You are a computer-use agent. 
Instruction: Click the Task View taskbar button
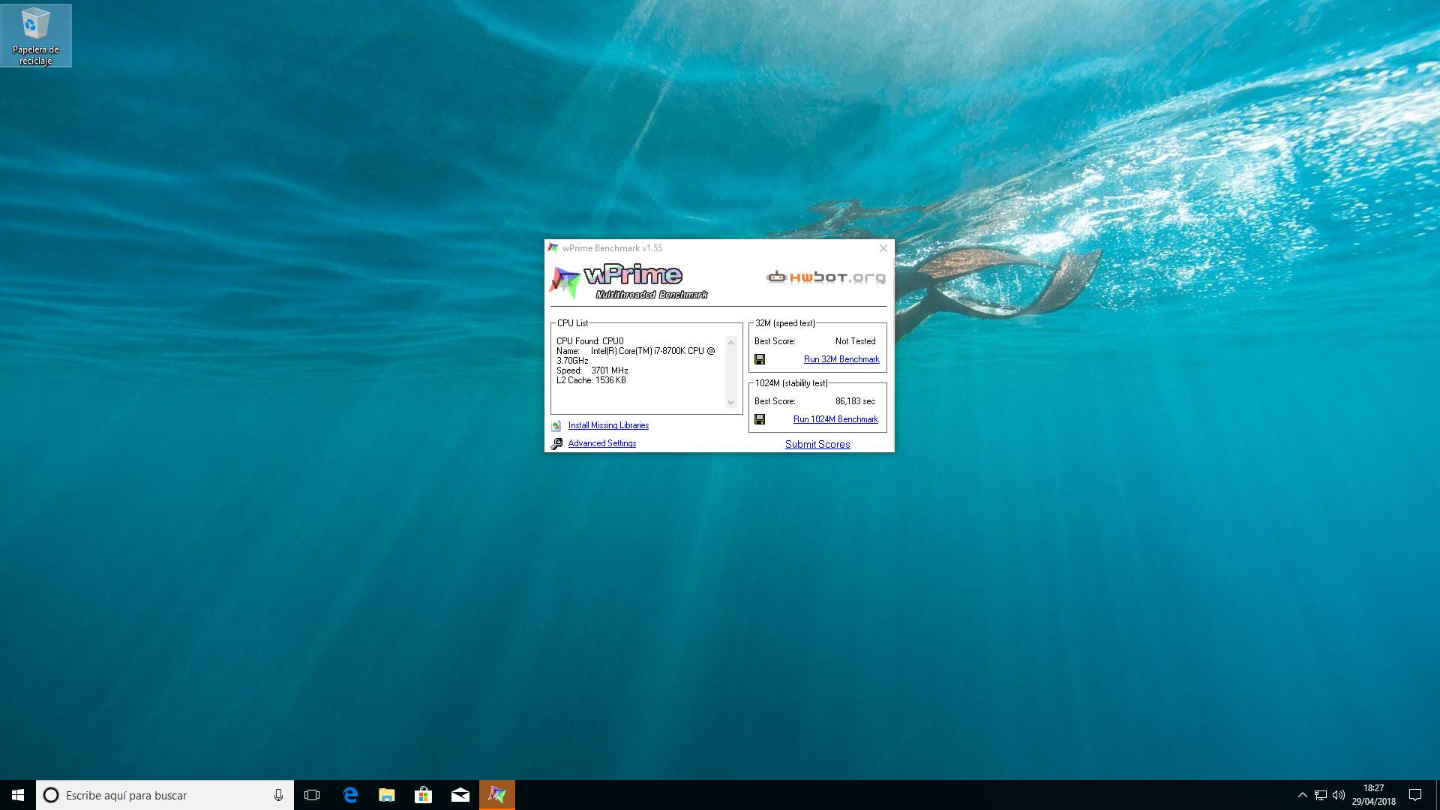click(312, 795)
